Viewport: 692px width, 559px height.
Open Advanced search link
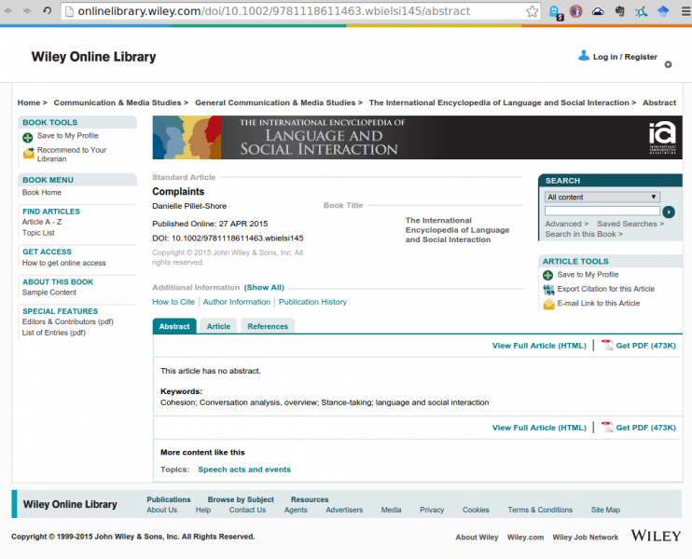click(x=567, y=224)
